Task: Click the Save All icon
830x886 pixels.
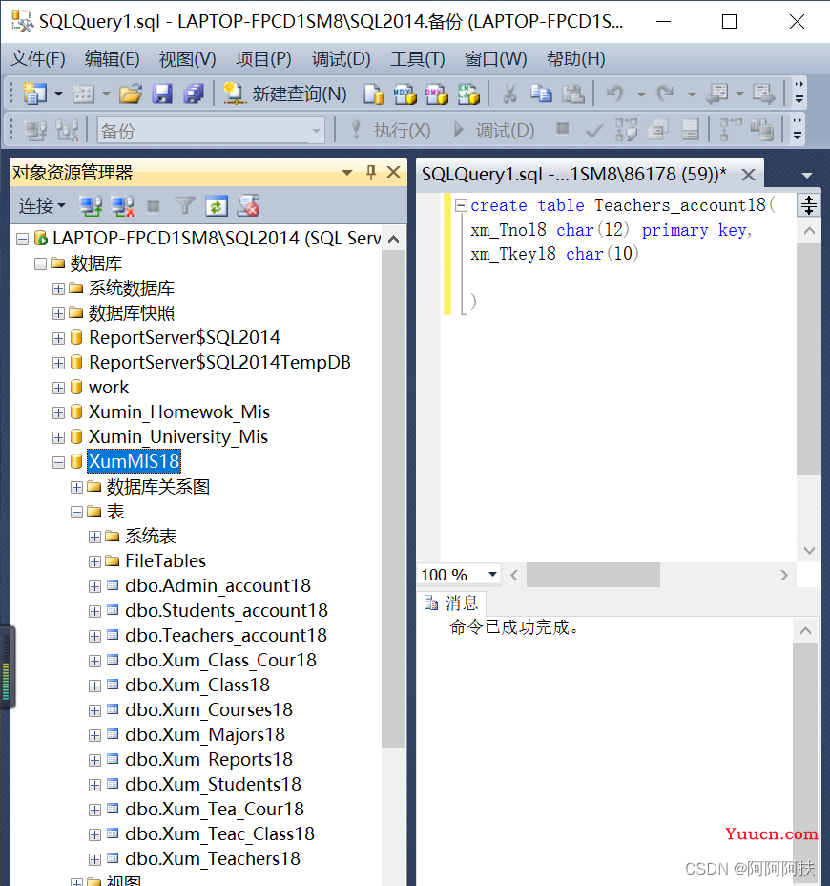Action: pos(194,94)
